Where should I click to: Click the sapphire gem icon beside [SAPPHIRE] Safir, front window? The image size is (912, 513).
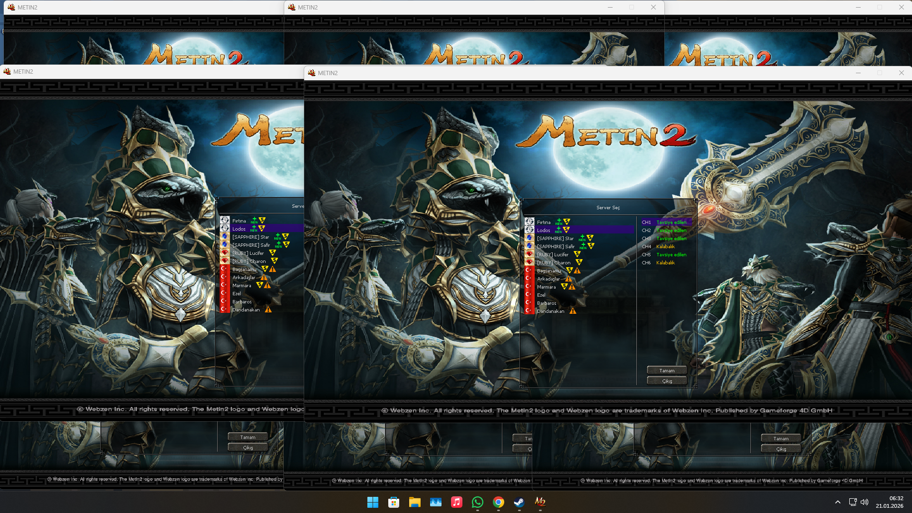pos(529,246)
